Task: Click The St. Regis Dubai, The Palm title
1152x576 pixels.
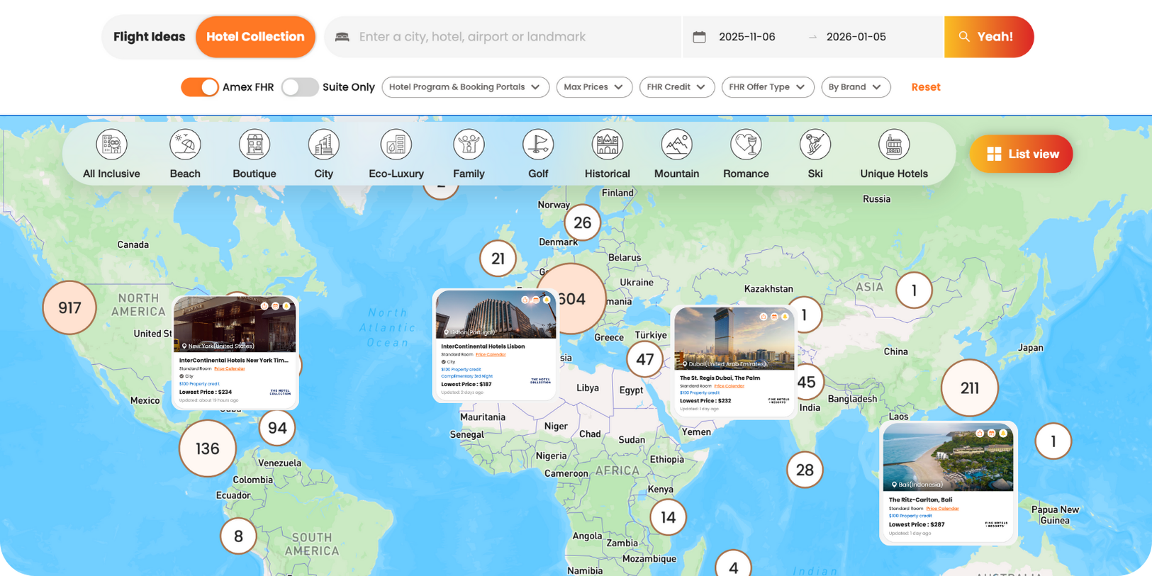Action: coord(720,378)
